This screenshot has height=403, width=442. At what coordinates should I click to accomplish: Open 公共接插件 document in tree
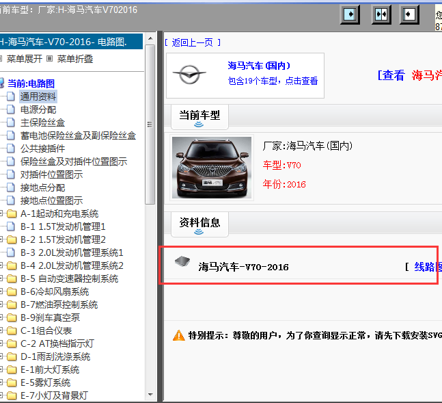(42, 148)
